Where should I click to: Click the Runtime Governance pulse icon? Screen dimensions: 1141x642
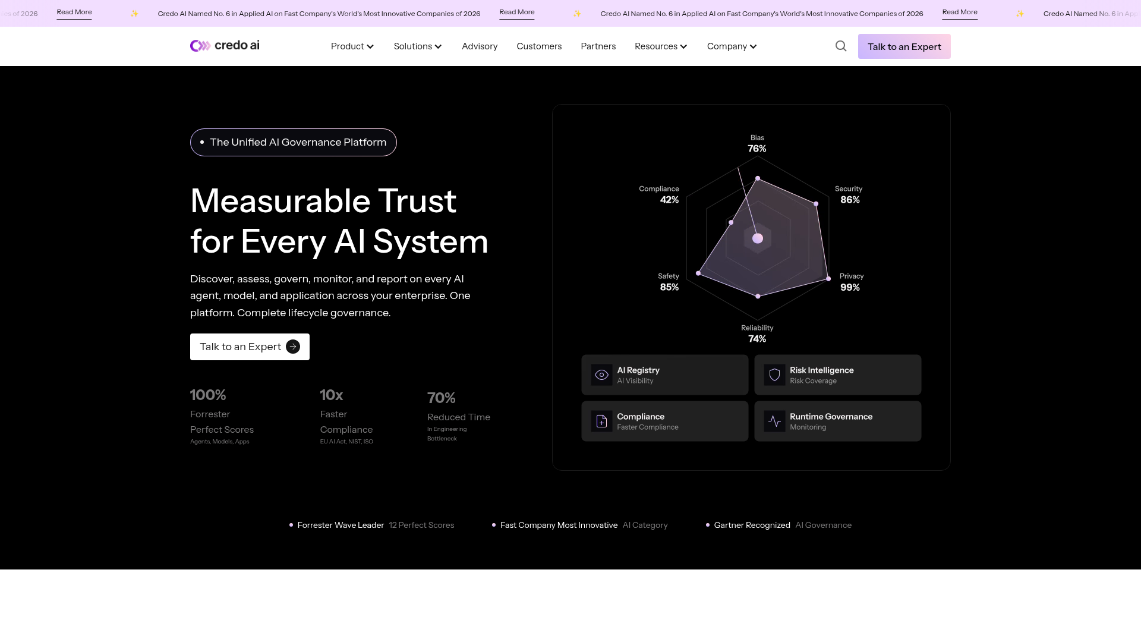(774, 421)
